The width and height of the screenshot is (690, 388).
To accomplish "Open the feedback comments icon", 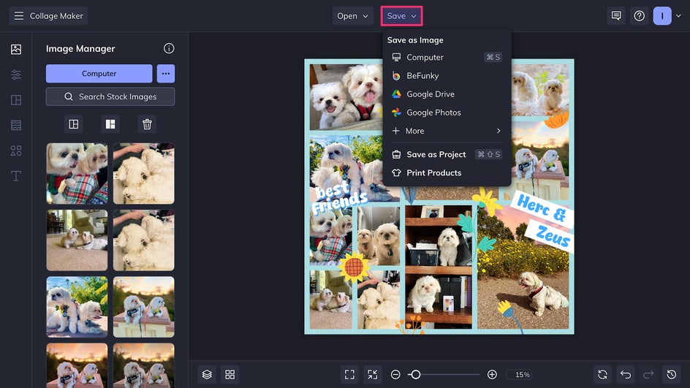I will point(616,16).
